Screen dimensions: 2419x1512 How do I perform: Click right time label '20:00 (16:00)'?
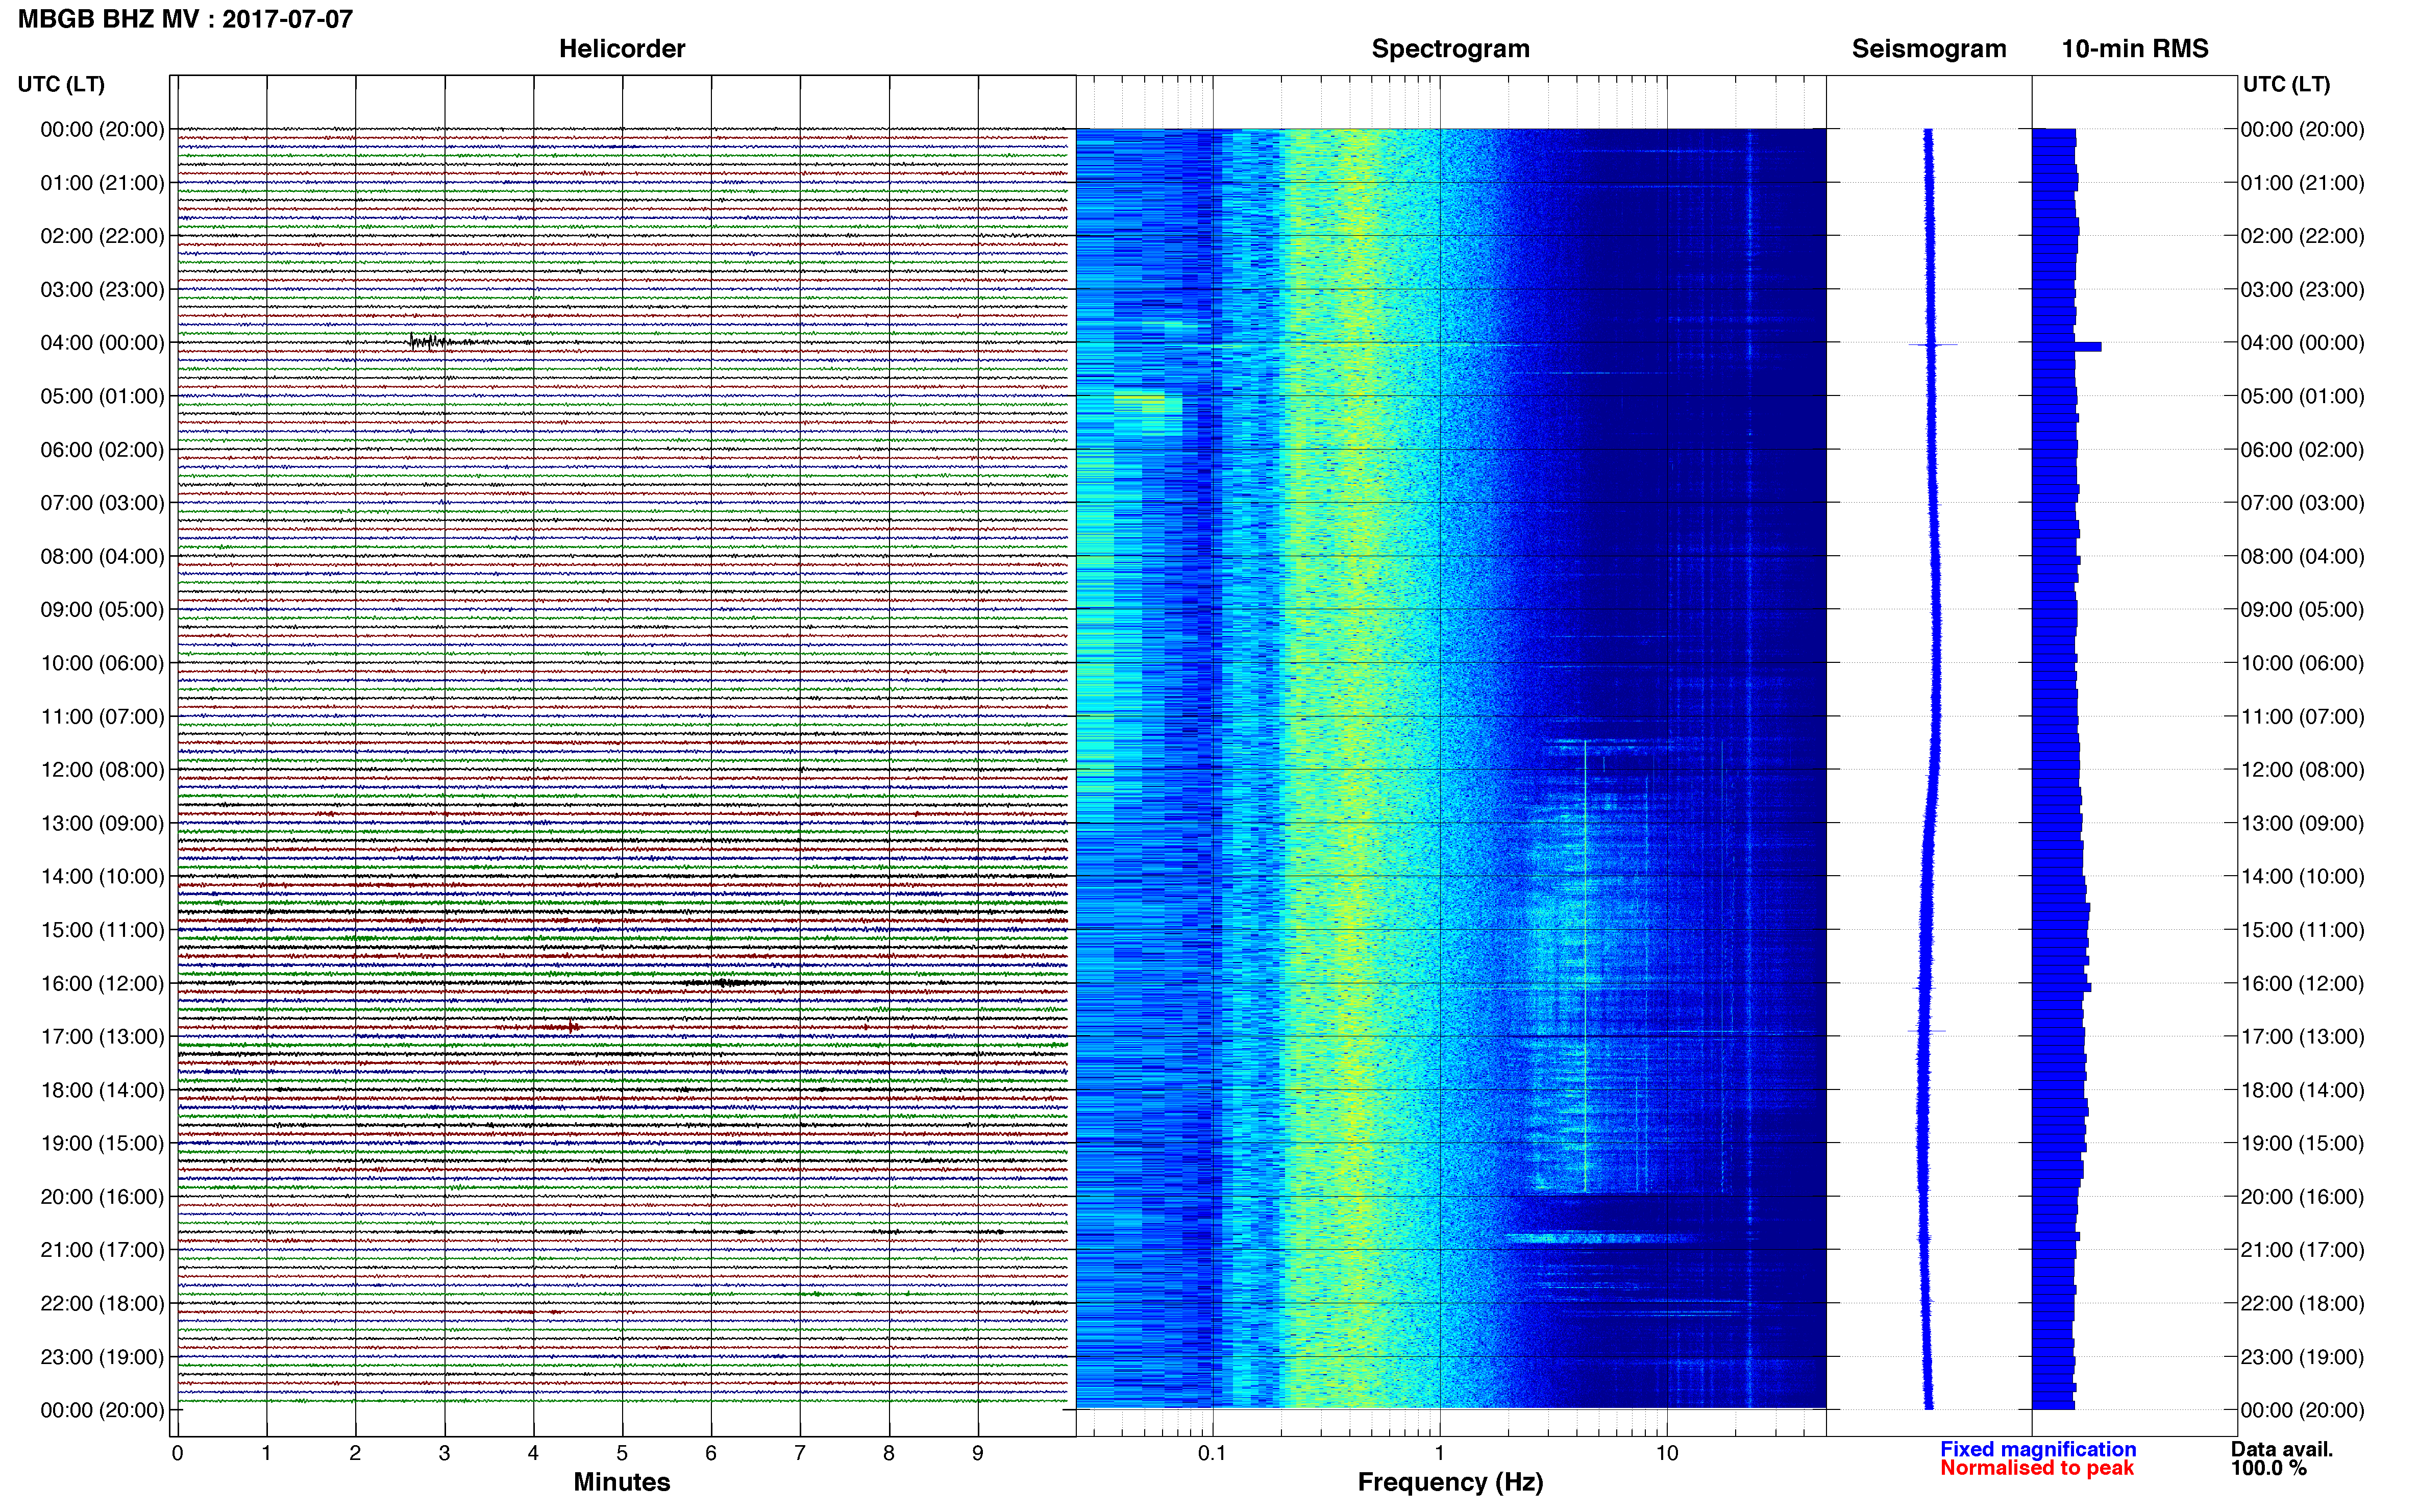(x=2302, y=1197)
